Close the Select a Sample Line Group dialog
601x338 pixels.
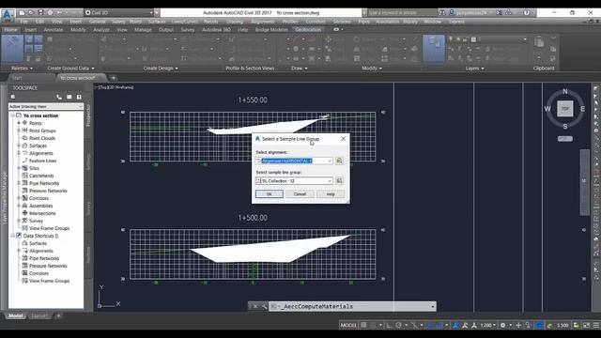[343, 139]
